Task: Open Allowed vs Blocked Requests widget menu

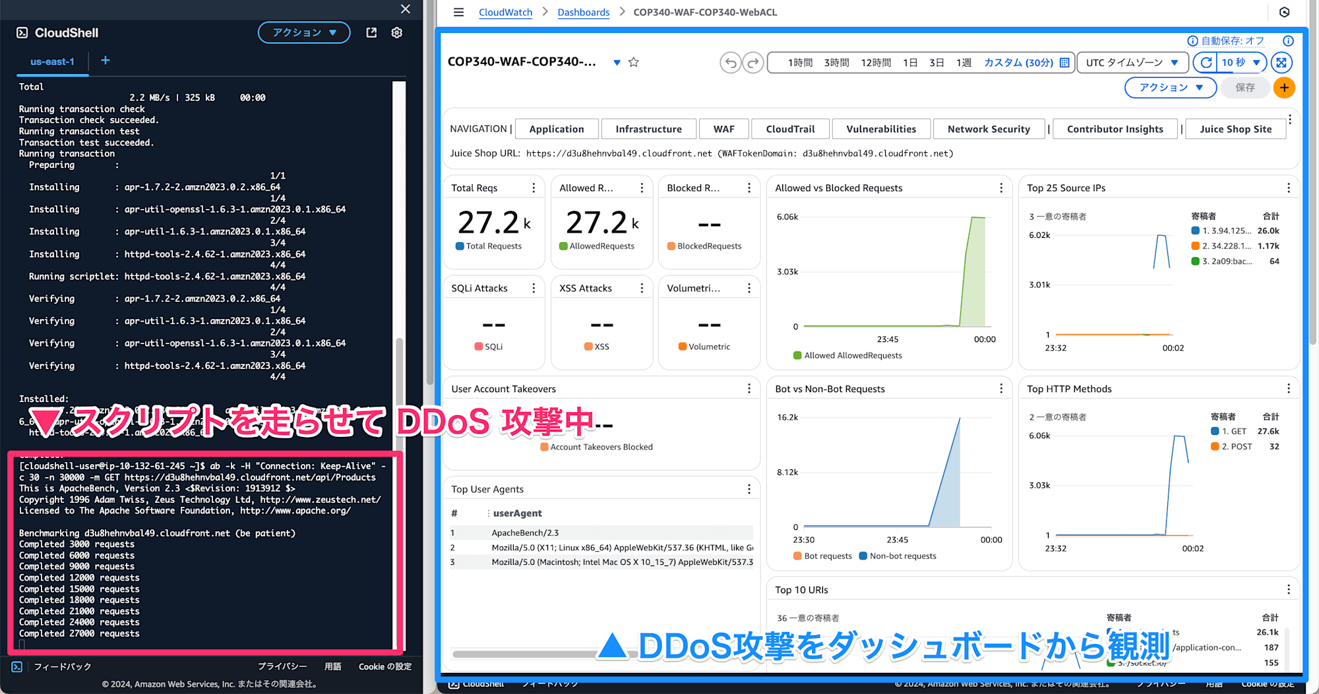Action: click(x=1001, y=188)
